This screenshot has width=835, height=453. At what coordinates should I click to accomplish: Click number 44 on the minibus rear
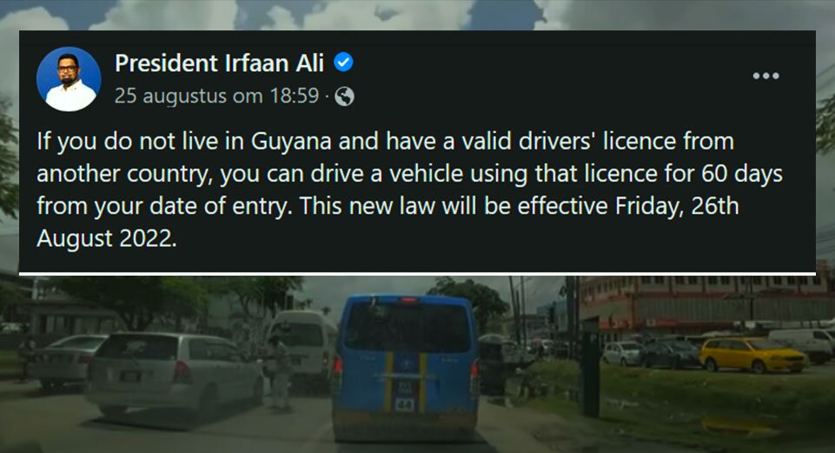(404, 404)
